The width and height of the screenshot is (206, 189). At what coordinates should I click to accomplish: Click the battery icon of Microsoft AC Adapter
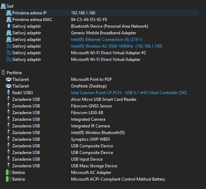coord(9,172)
